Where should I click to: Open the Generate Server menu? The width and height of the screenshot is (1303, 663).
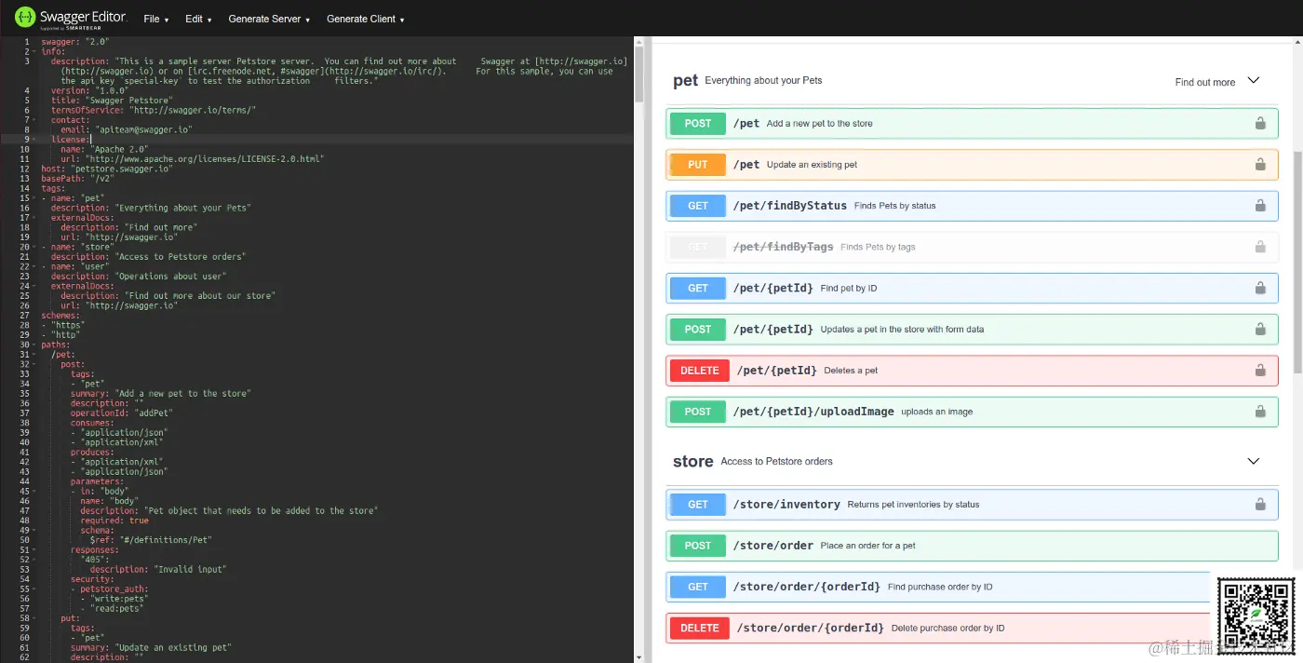269,19
